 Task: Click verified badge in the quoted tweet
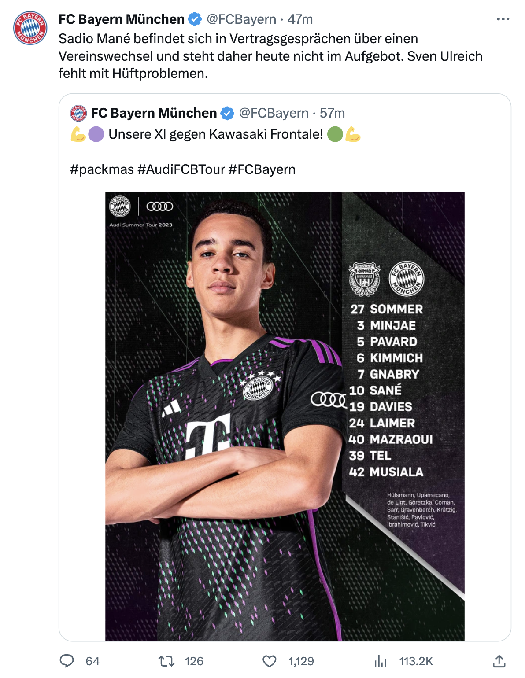click(x=227, y=113)
